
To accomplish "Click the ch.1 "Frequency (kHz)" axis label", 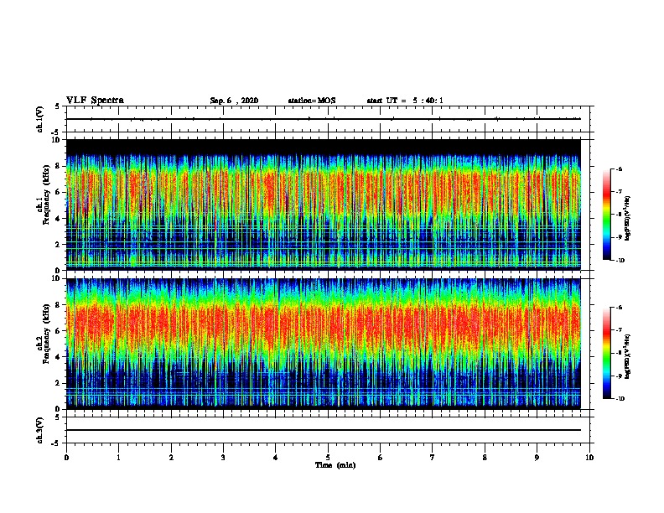I will 46,194.
